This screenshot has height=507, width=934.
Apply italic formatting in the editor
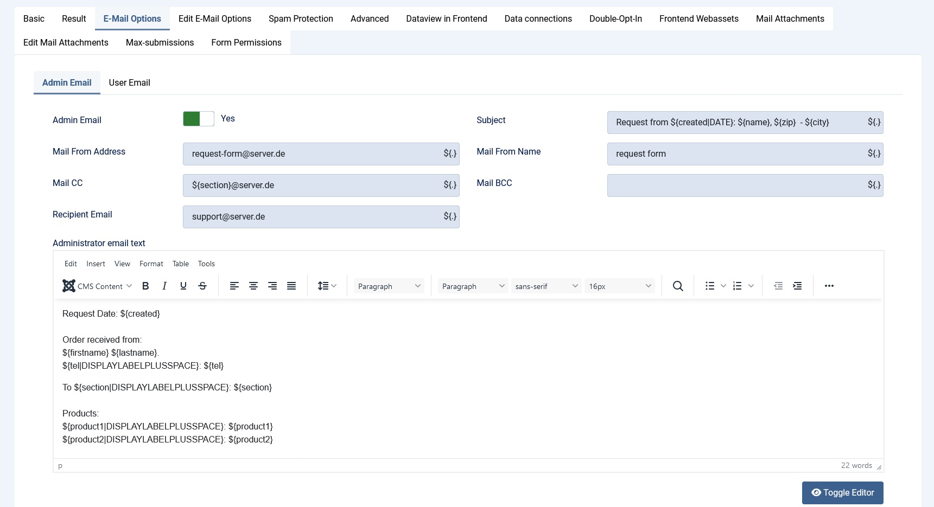point(164,286)
